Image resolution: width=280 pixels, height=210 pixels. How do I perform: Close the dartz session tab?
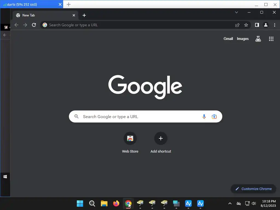pos(60,4)
